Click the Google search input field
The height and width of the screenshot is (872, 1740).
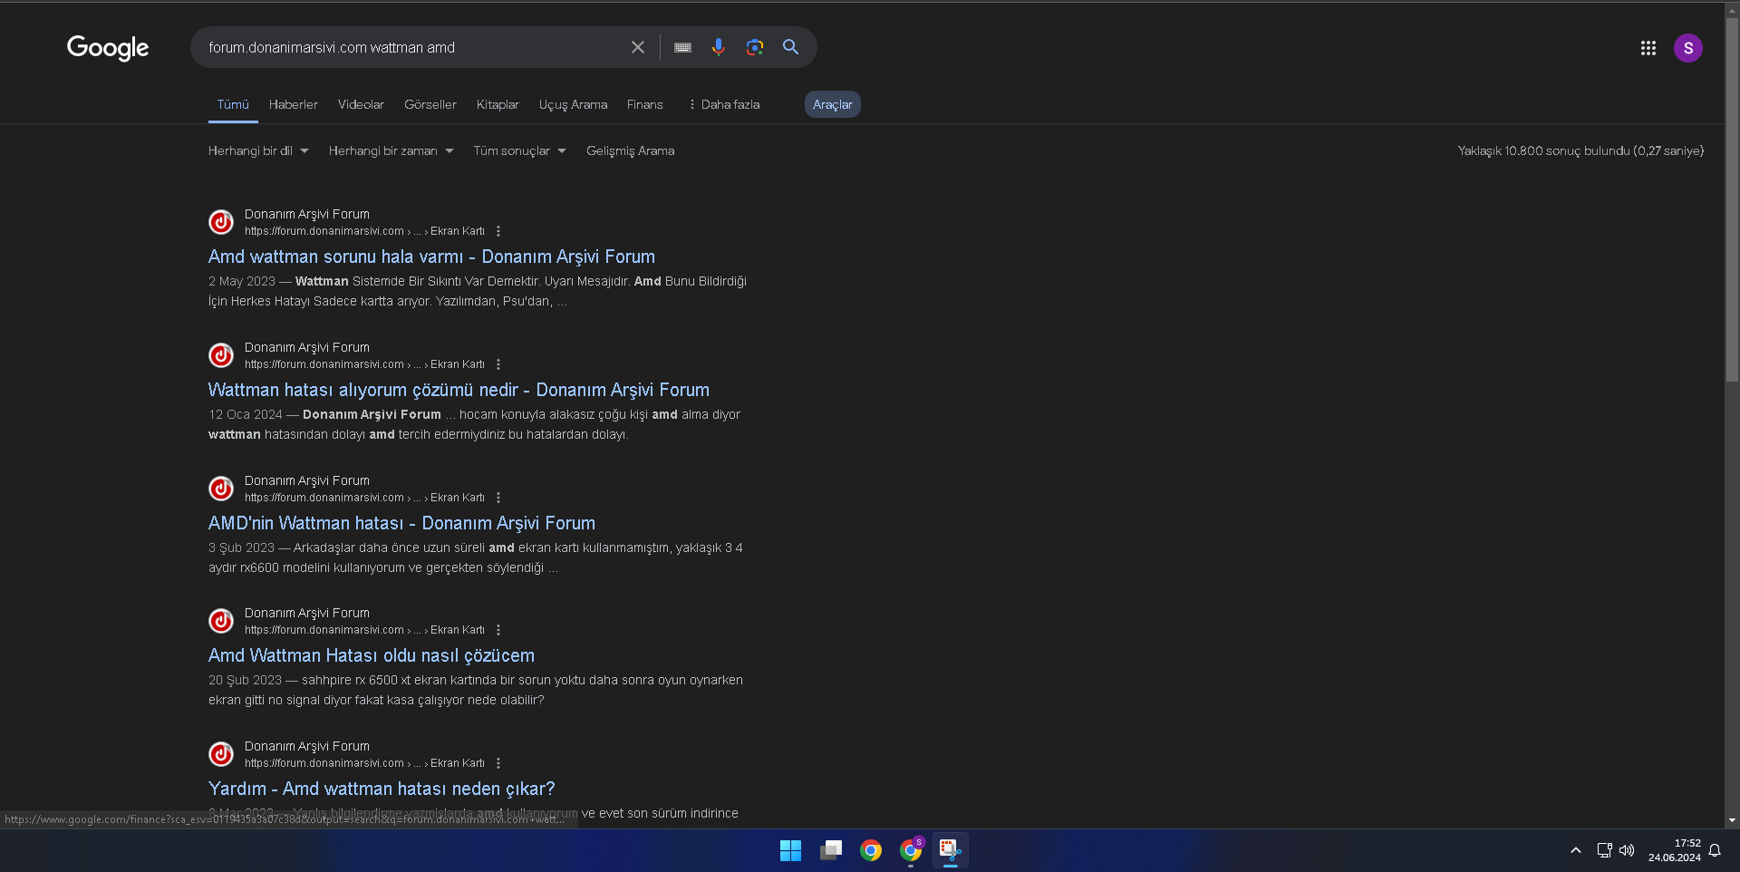[412, 47]
